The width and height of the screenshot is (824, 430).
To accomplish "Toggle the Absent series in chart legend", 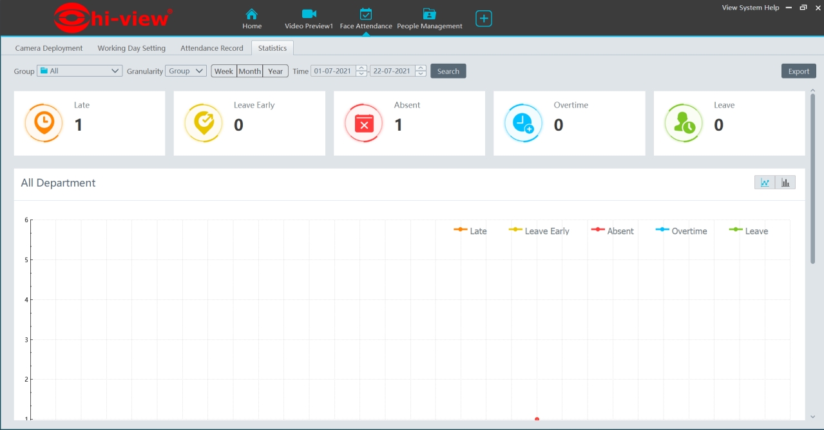I will pos(612,231).
